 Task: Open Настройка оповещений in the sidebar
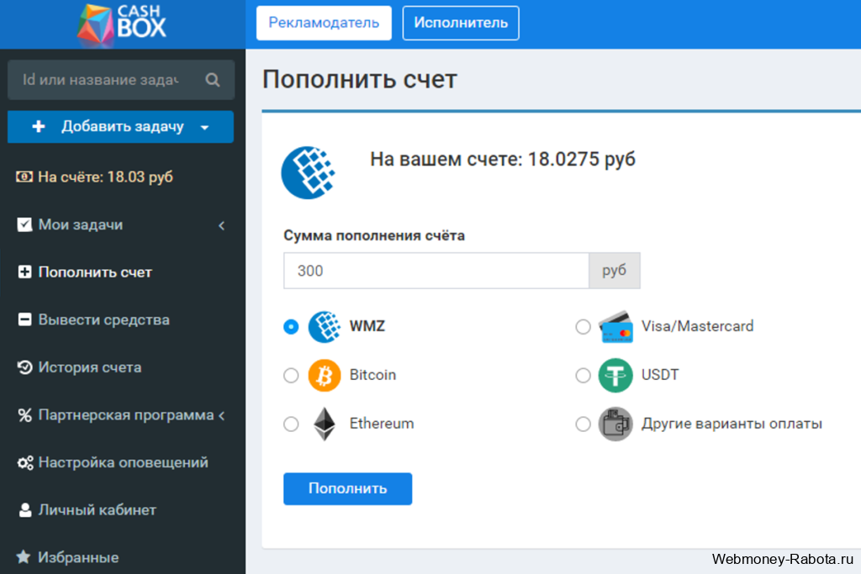point(123,462)
